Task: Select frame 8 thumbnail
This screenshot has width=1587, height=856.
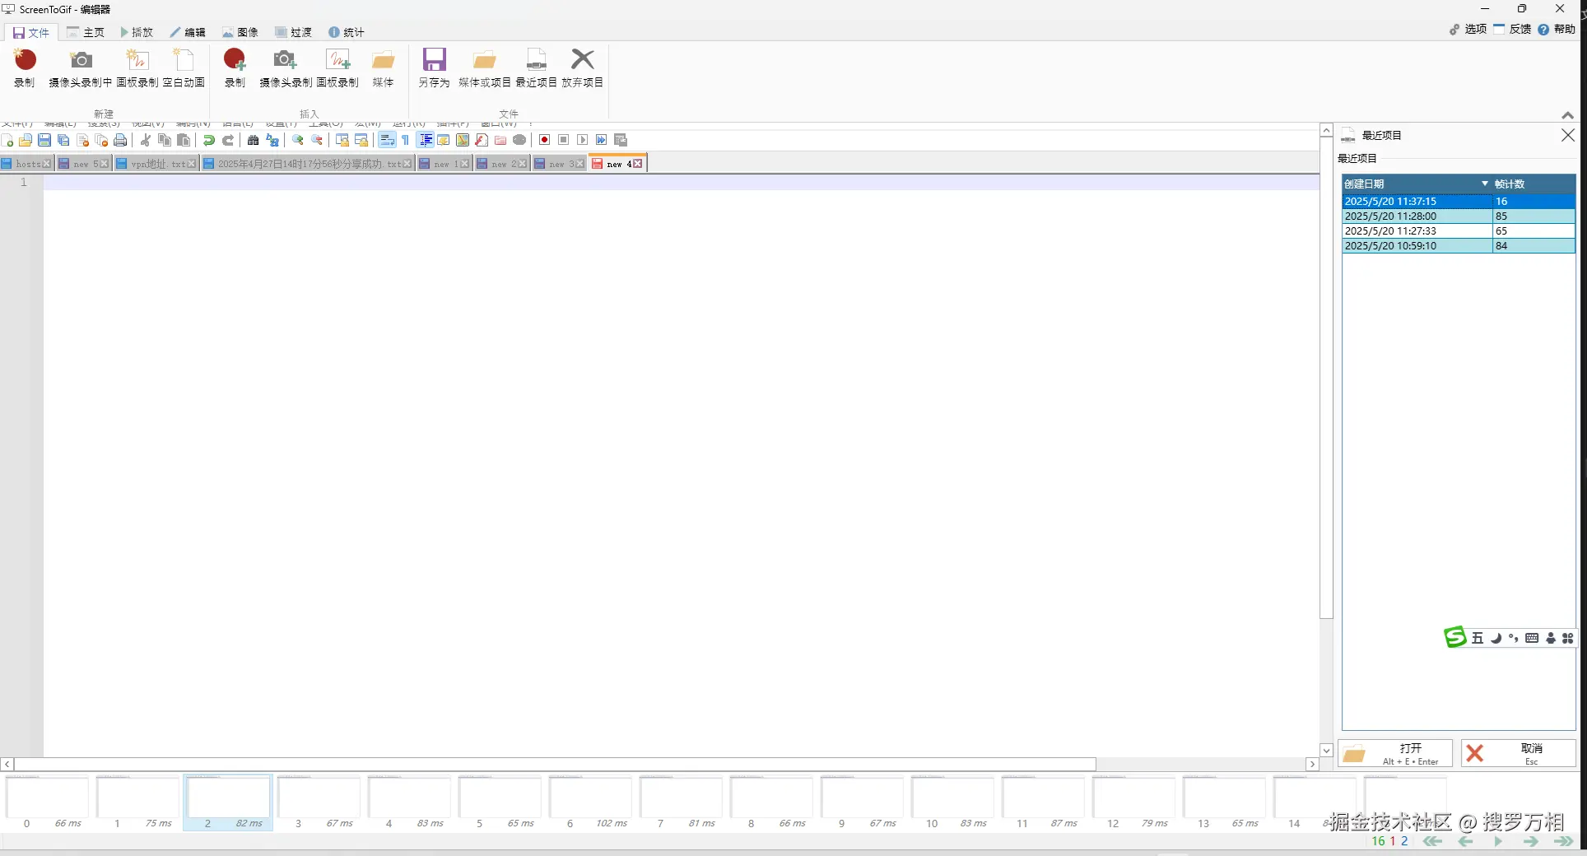Action: pyautogui.click(x=771, y=802)
